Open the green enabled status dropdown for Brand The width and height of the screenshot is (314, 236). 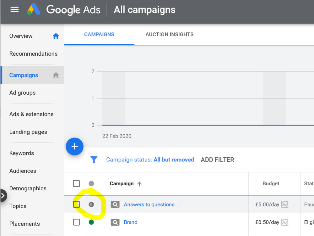(91, 222)
